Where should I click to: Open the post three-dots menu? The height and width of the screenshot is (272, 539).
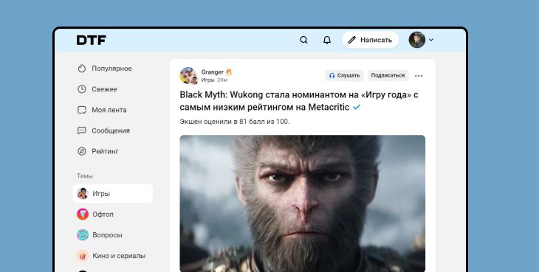[x=419, y=76]
